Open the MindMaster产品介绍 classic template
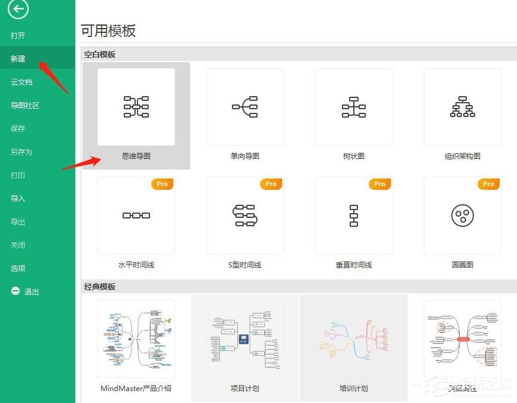 click(136, 339)
